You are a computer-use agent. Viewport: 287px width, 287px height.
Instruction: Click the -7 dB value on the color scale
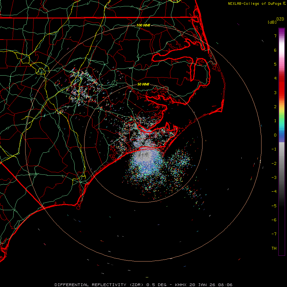click(x=274, y=234)
